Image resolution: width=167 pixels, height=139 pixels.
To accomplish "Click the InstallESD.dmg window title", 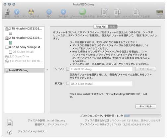I will pos(83,4).
